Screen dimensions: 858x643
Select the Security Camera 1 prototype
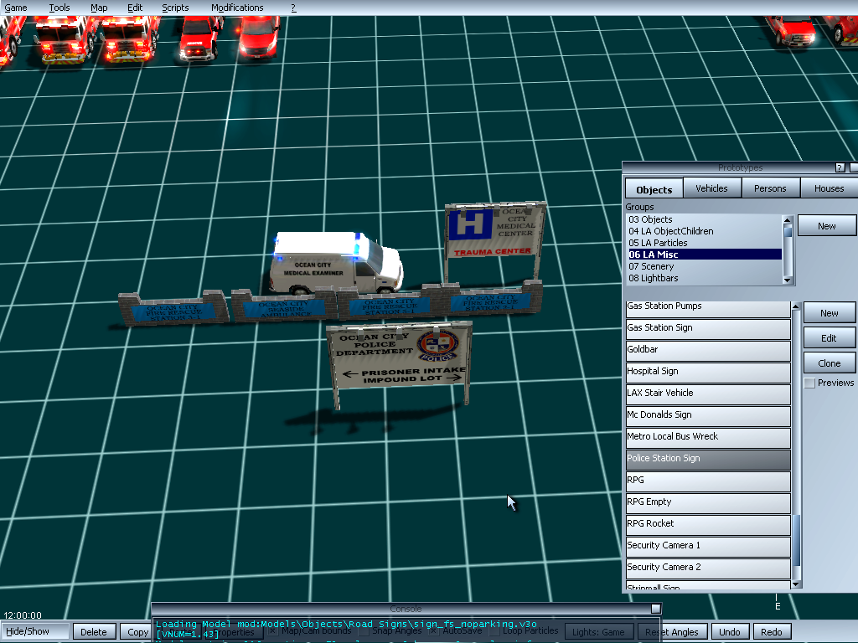708,548
